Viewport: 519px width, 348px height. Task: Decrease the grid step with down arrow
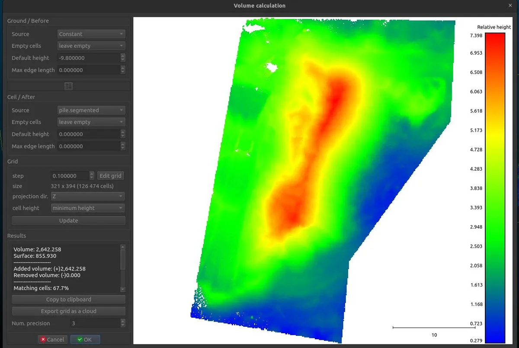(x=92, y=178)
